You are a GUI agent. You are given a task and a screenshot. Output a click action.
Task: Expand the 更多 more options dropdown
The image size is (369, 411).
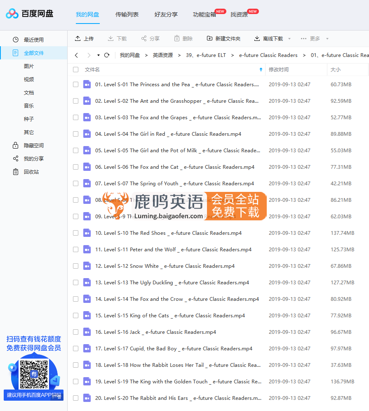[x=327, y=39]
